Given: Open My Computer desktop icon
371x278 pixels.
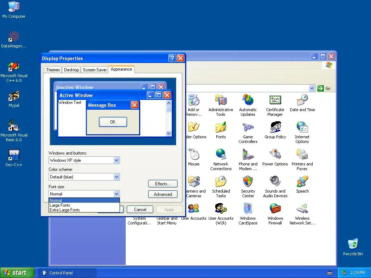Looking at the screenshot, I should 14,10.
